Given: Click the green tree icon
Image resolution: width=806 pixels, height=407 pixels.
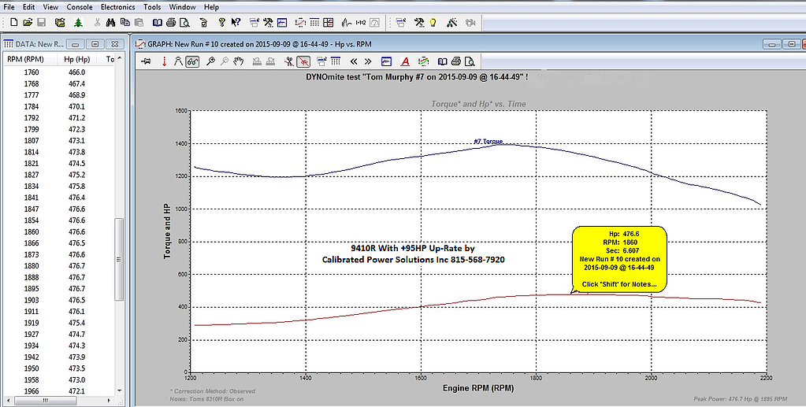Looking at the screenshot, I should [78, 23].
